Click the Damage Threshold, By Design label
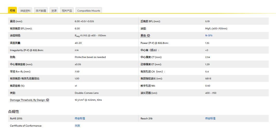 [x=27, y=100]
